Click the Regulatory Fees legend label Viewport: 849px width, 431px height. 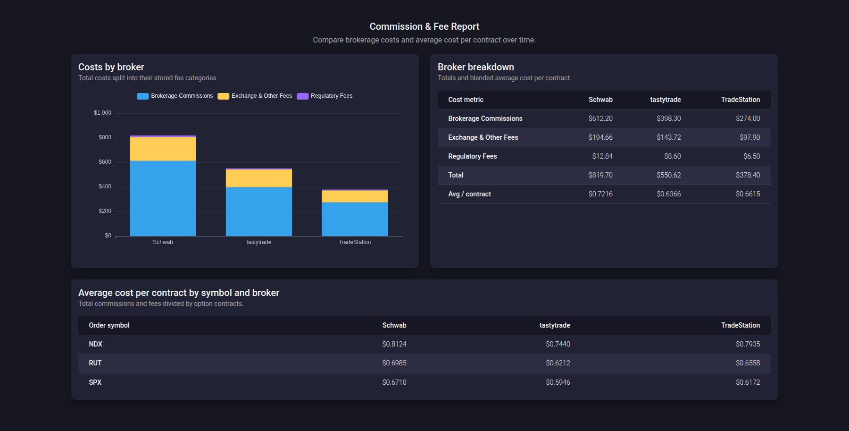(332, 96)
